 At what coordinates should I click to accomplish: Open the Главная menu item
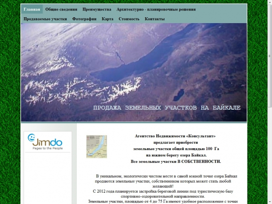pyautogui.click(x=32, y=9)
